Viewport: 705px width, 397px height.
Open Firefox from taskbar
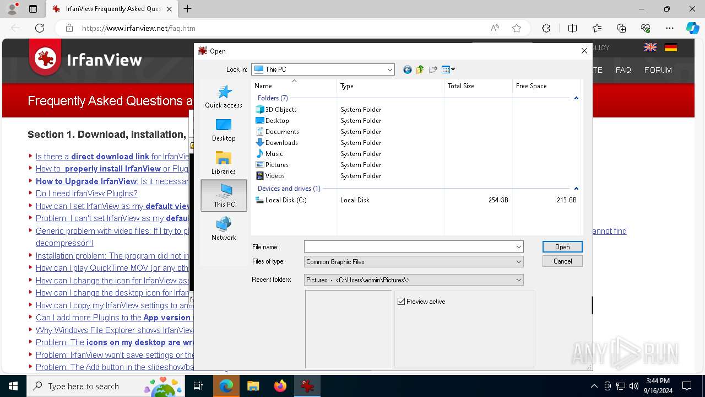[x=280, y=386]
